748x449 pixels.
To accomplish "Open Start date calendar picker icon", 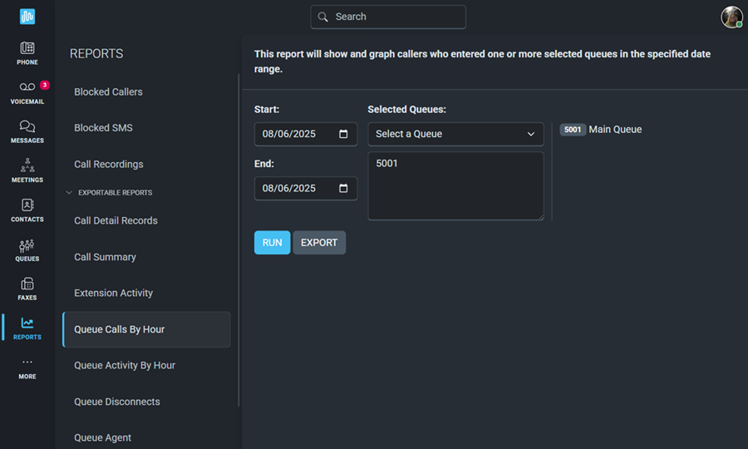I will coord(343,134).
